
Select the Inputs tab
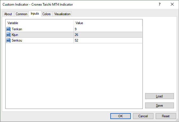35,14
